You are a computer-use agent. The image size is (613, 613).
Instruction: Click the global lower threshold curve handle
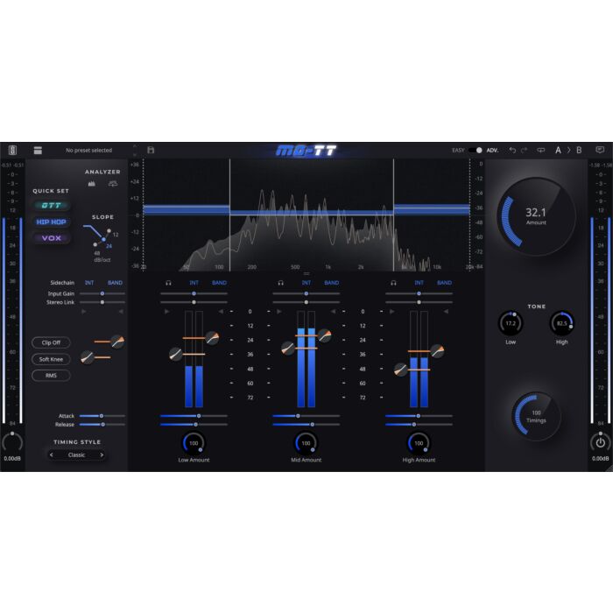tap(88, 357)
